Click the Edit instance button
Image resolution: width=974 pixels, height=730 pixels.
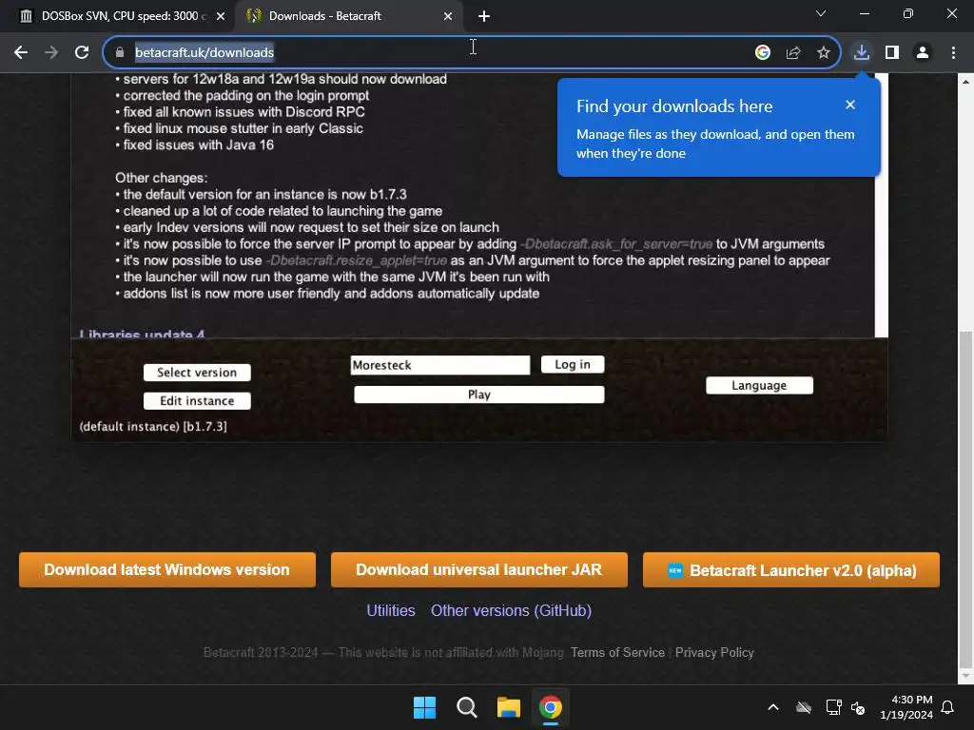pos(197,401)
